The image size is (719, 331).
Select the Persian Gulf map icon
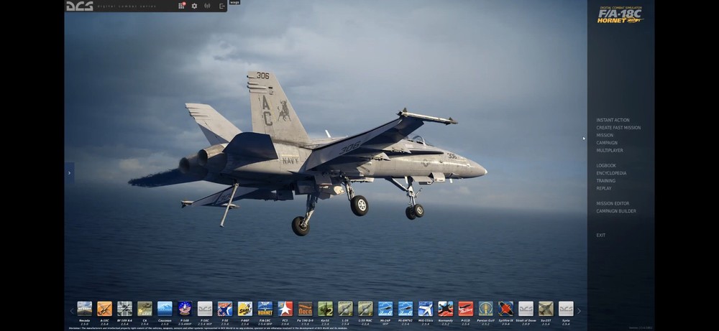pyautogui.click(x=485, y=309)
